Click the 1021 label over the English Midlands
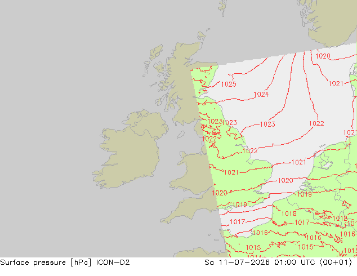357x276 pixels. coord(231,172)
